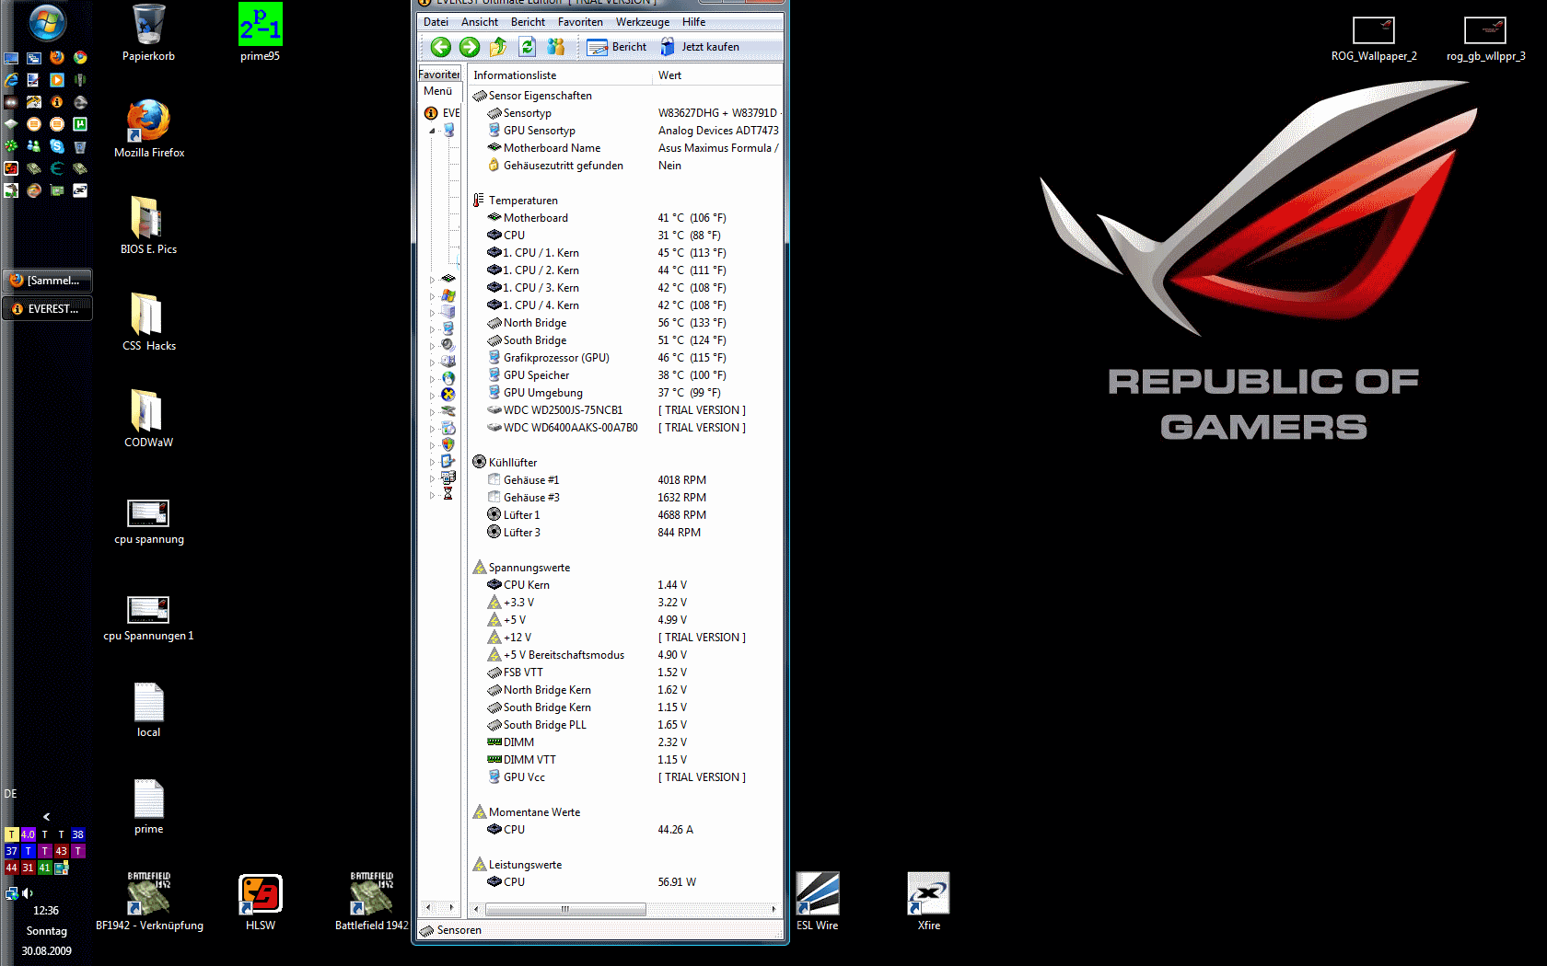Go back with the green left arrow
This screenshot has width=1547, height=966.
point(441,47)
